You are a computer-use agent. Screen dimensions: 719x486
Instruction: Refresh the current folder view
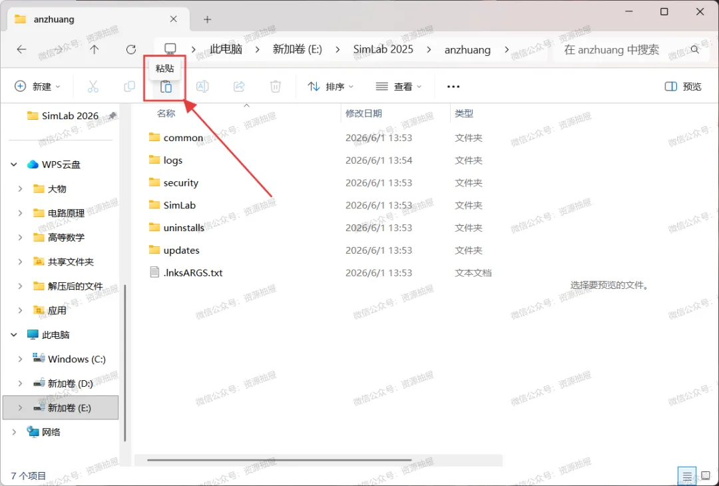[131, 49]
